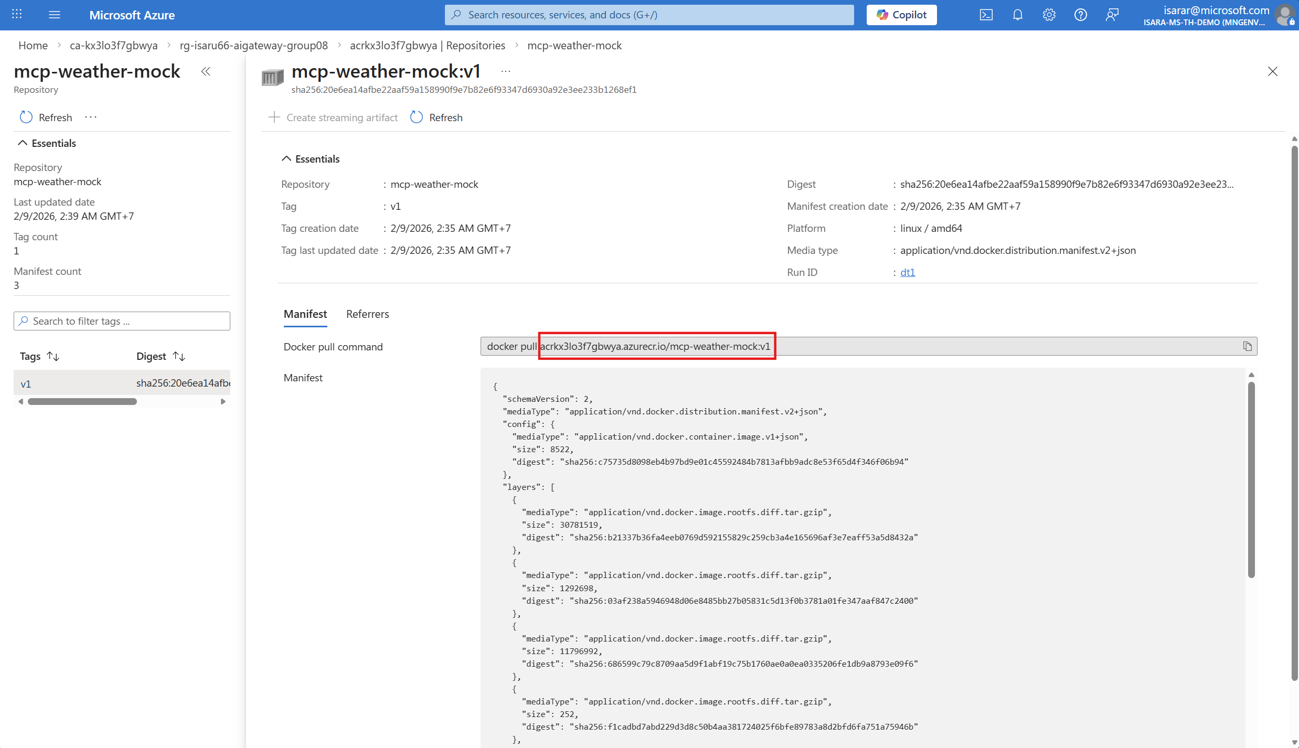Open the notifications bell
The width and height of the screenshot is (1299, 748).
point(1017,15)
